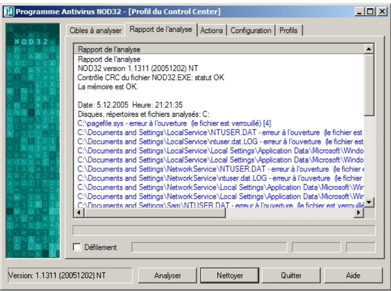Click the empty progress bar below report
Screen dimensions: 391x291
[x=224, y=230]
